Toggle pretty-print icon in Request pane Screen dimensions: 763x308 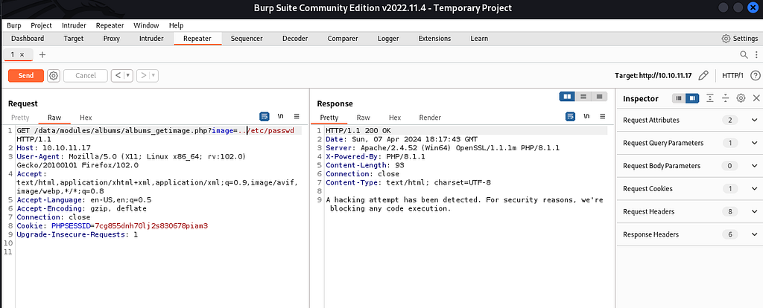[265, 116]
